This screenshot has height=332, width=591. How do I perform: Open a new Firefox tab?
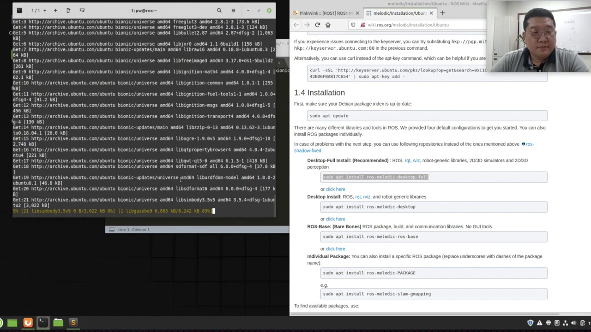pyautogui.click(x=442, y=13)
